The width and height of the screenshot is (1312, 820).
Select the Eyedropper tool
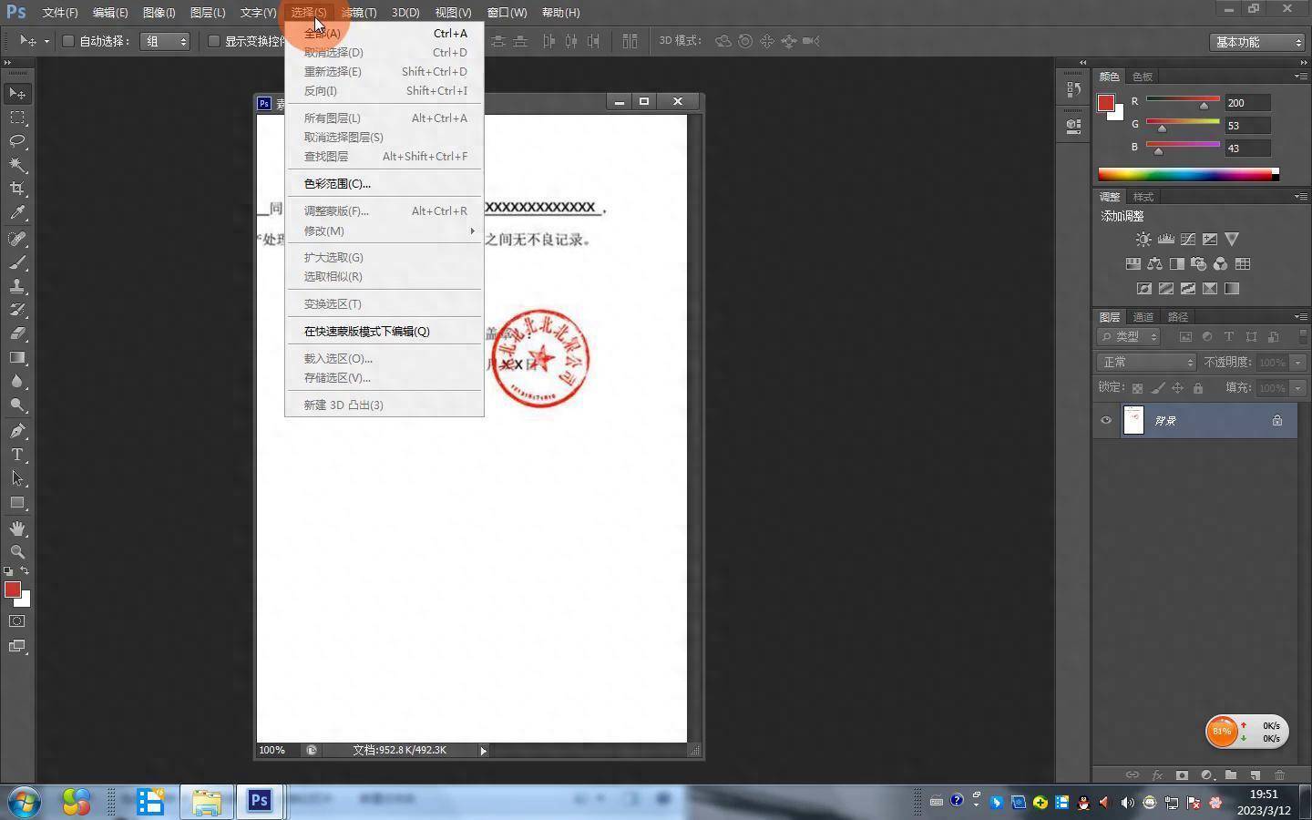[x=17, y=213]
